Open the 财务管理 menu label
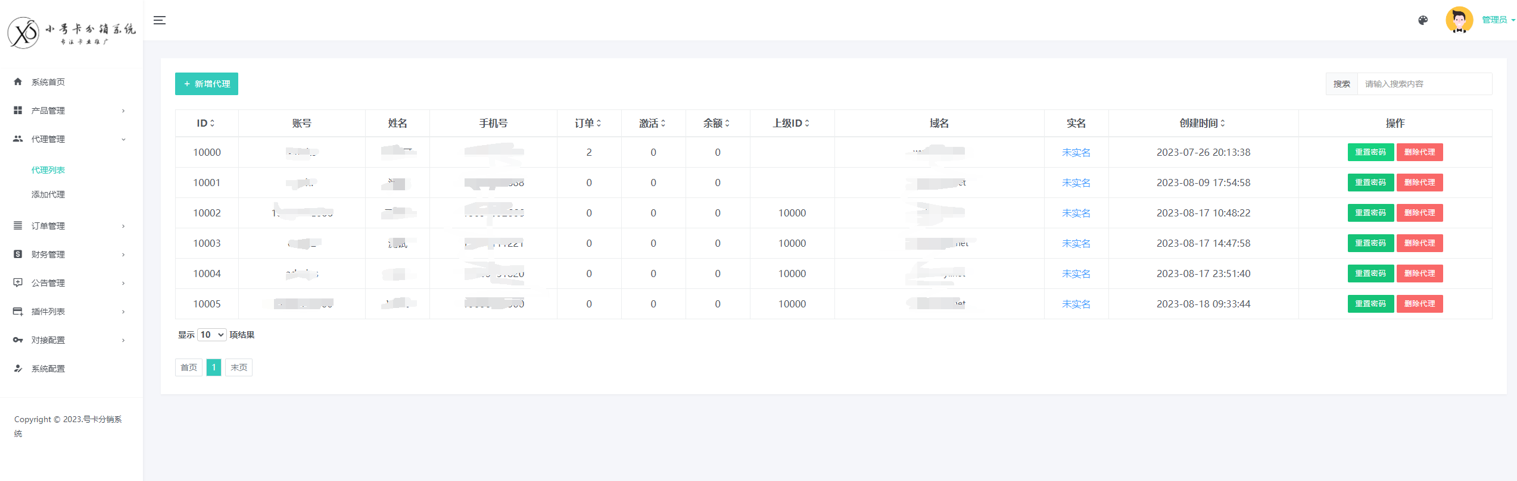Image resolution: width=1517 pixels, height=481 pixels. (48, 254)
